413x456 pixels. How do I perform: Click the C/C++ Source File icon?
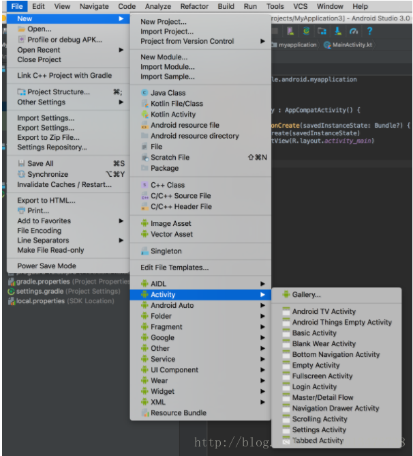144,196
